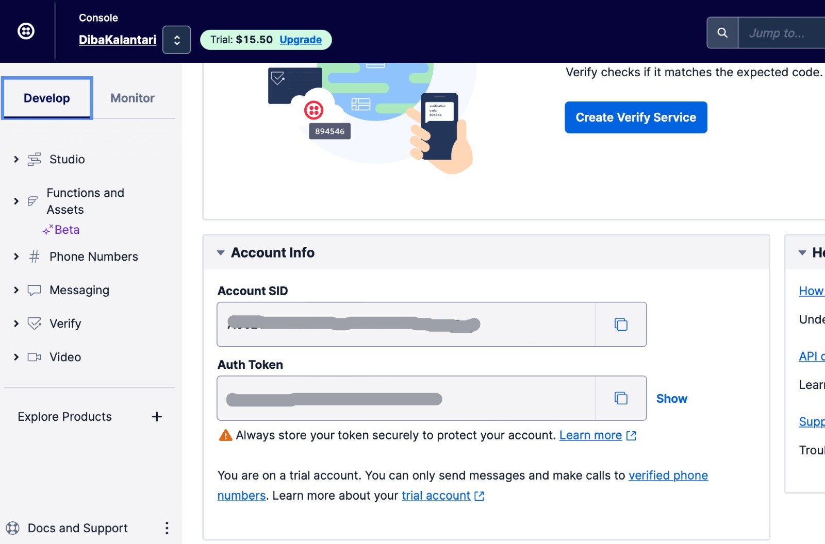Open Functions and Assets
The image size is (825, 544).
(86, 201)
